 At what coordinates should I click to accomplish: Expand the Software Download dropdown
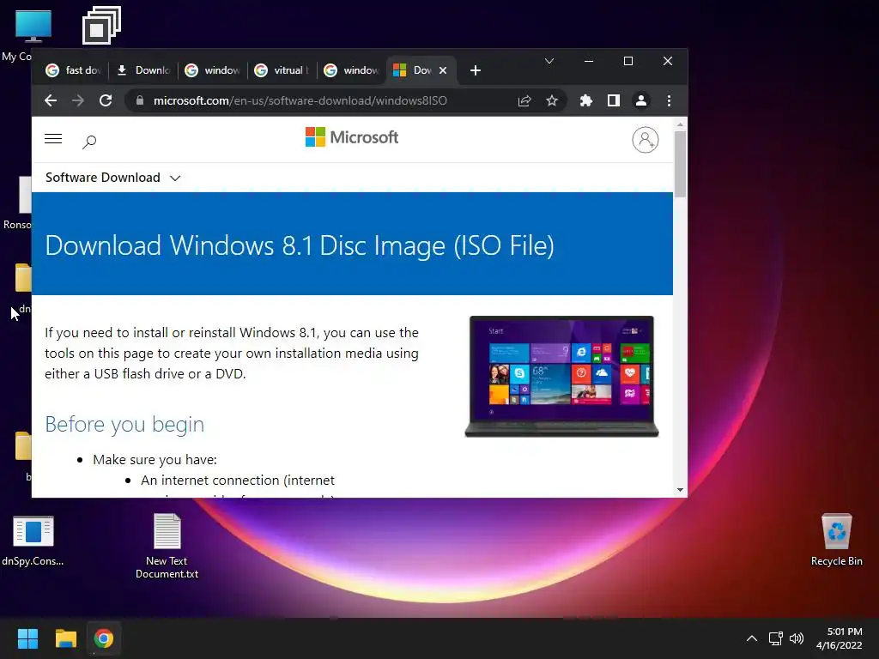click(112, 178)
